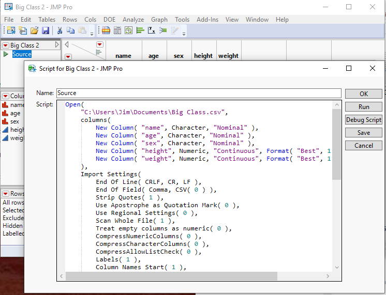Click scroll right arrow in script editor
This screenshot has width=386, height=295.
328,276
